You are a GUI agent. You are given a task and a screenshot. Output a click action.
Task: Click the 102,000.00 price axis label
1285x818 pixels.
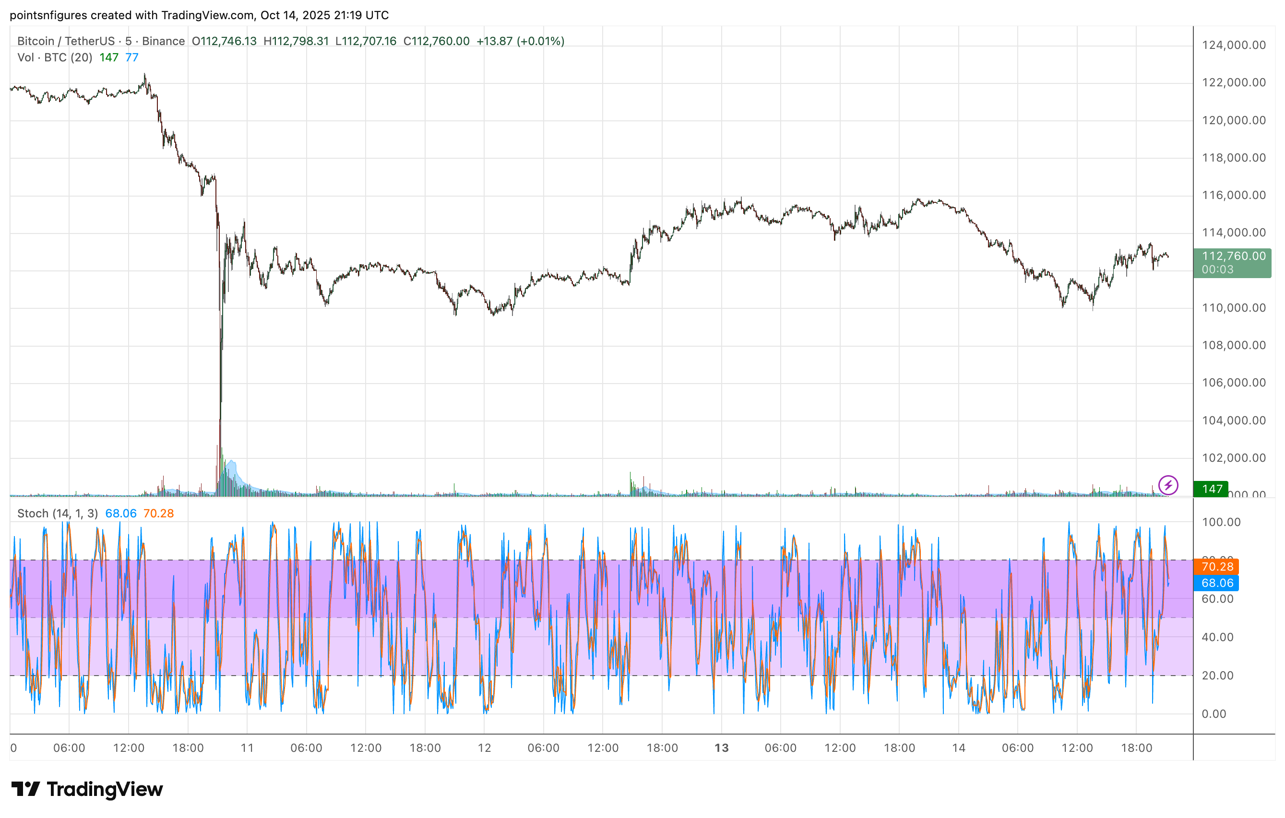[x=1233, y=457]
